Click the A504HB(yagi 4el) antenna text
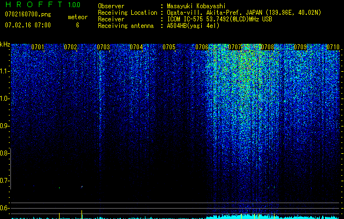The image size is (344, 219). pos(193,26)
